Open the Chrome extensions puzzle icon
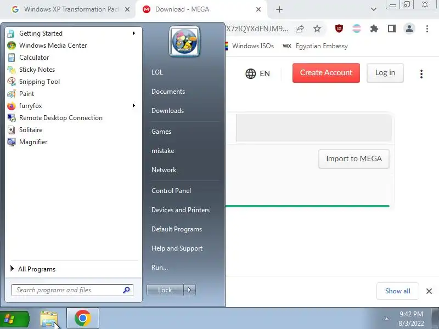The height and width of the screenshot is (329, 439). [374, 29]
